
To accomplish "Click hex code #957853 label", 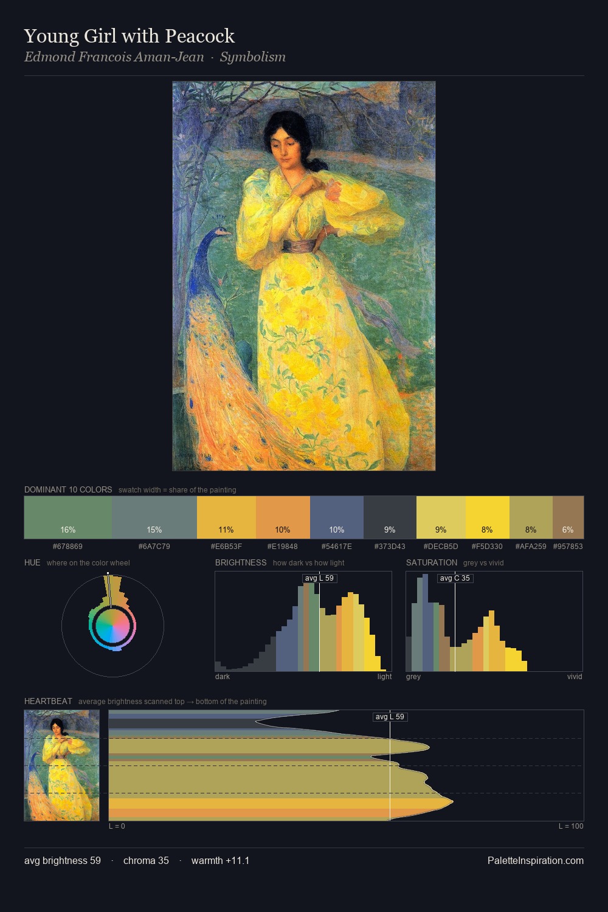I will (568, 547).
